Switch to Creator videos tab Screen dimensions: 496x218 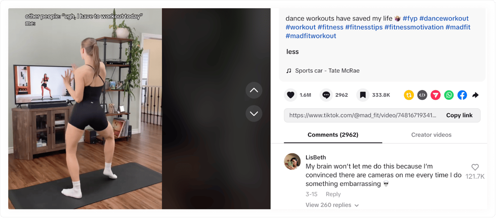pos(431,135)
